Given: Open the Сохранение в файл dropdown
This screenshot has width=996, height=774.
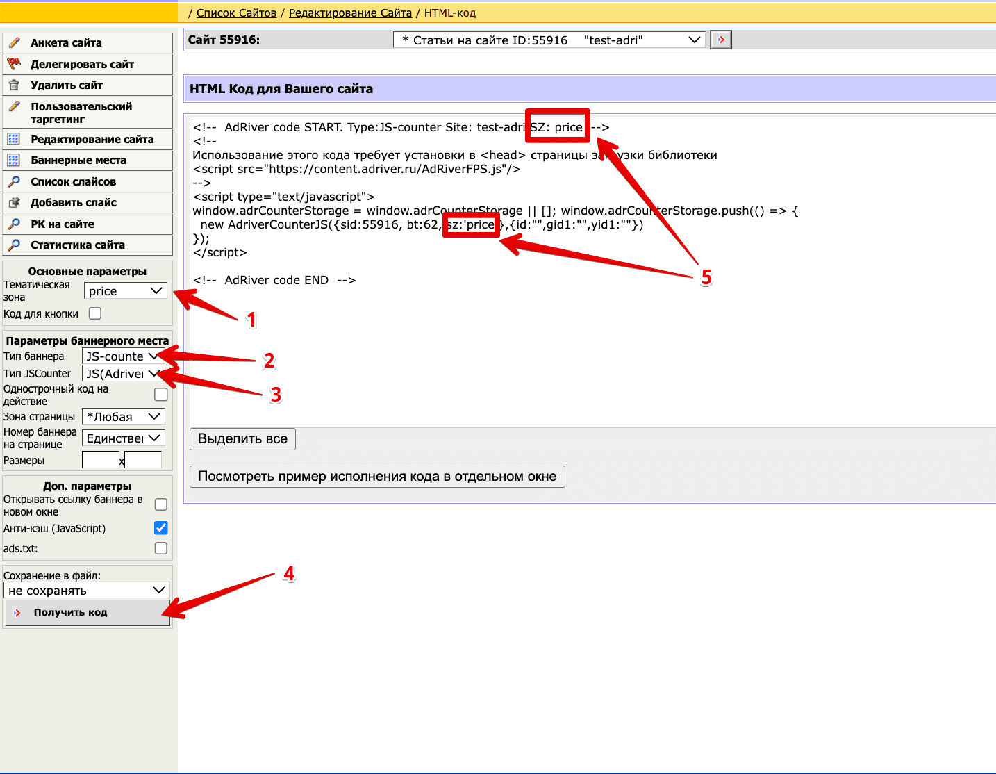Looking at the screenshot, I should point(87,591).
